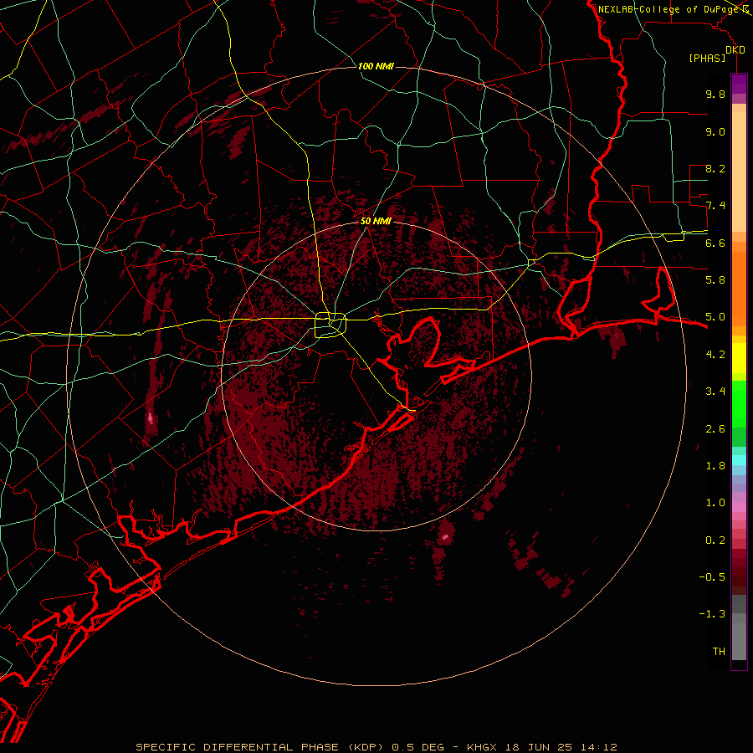Pick the gray TH band of the scale
753x753 pixels.
[739, 641]
